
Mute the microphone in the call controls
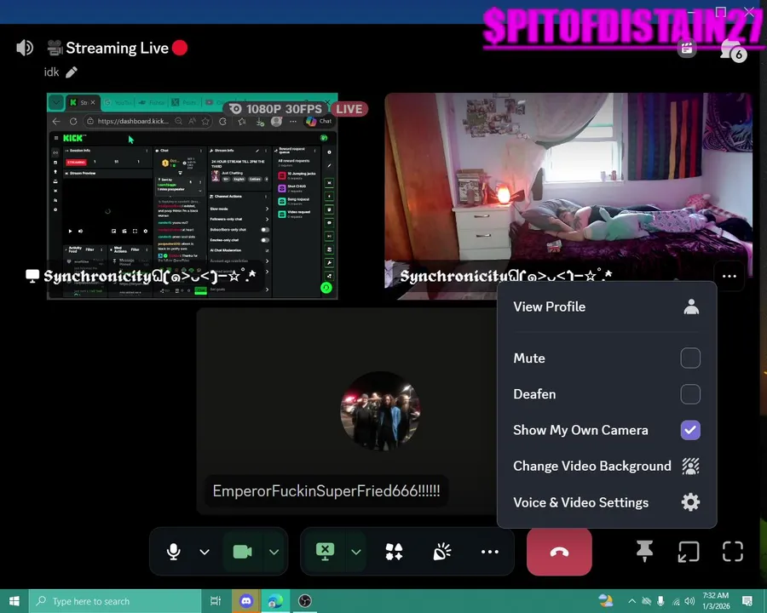pos(173,552)
